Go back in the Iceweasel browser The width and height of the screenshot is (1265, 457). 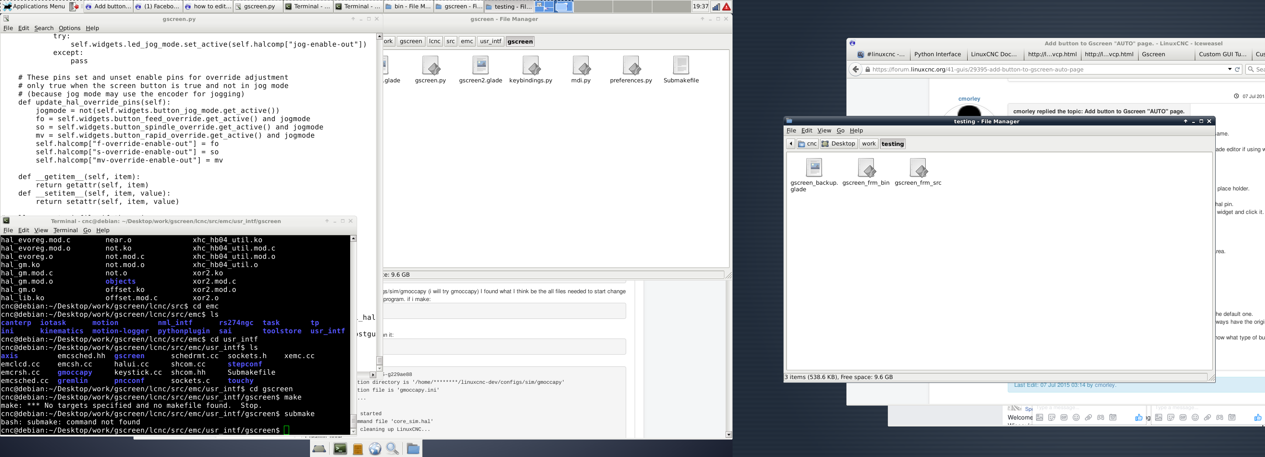coord(856,69)
